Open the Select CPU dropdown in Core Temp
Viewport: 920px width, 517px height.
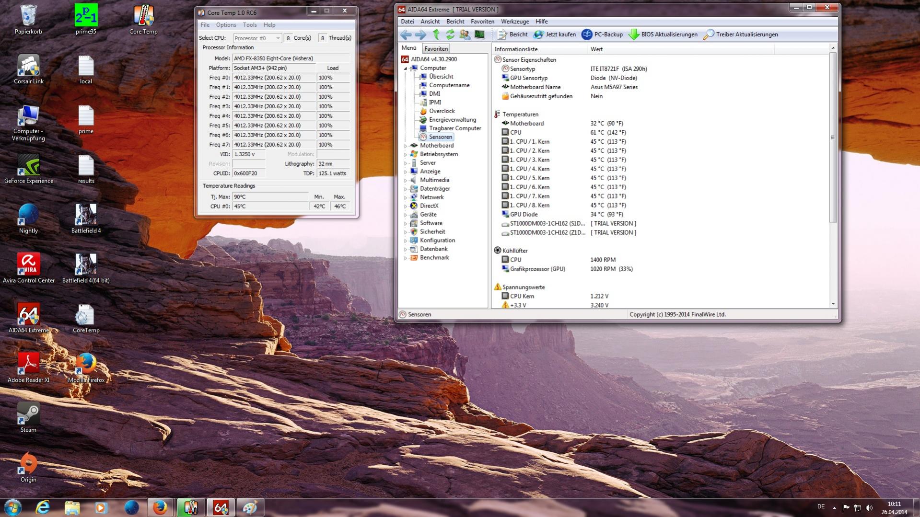[x=257, y=38]
